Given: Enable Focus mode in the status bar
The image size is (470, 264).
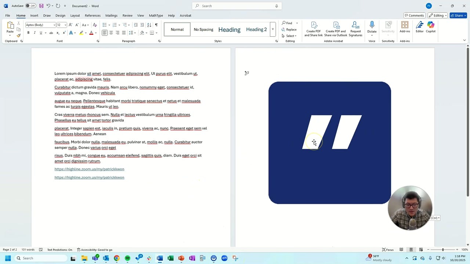Looking at the screenshot, I should [x=388, y=250].
